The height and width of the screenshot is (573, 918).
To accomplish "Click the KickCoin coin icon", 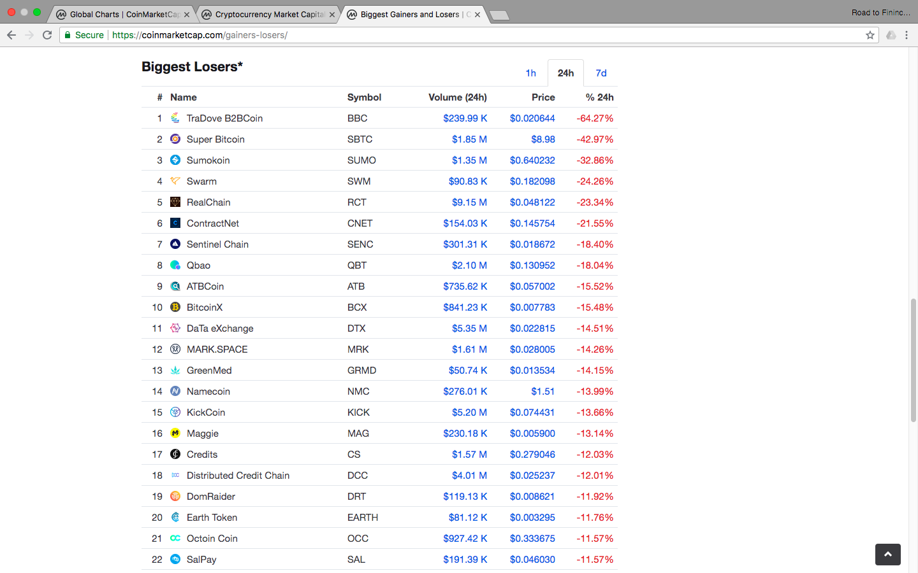I will pos(175,412).
